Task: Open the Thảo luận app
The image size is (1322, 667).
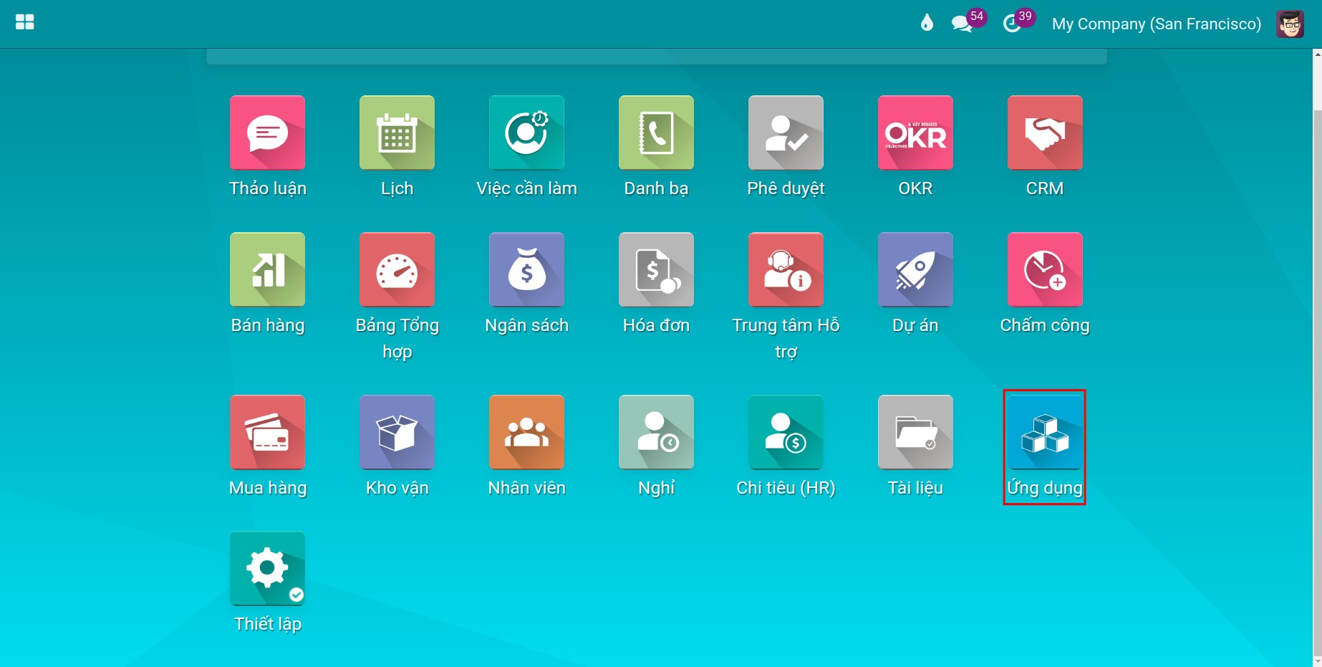Action: point(267,133)
